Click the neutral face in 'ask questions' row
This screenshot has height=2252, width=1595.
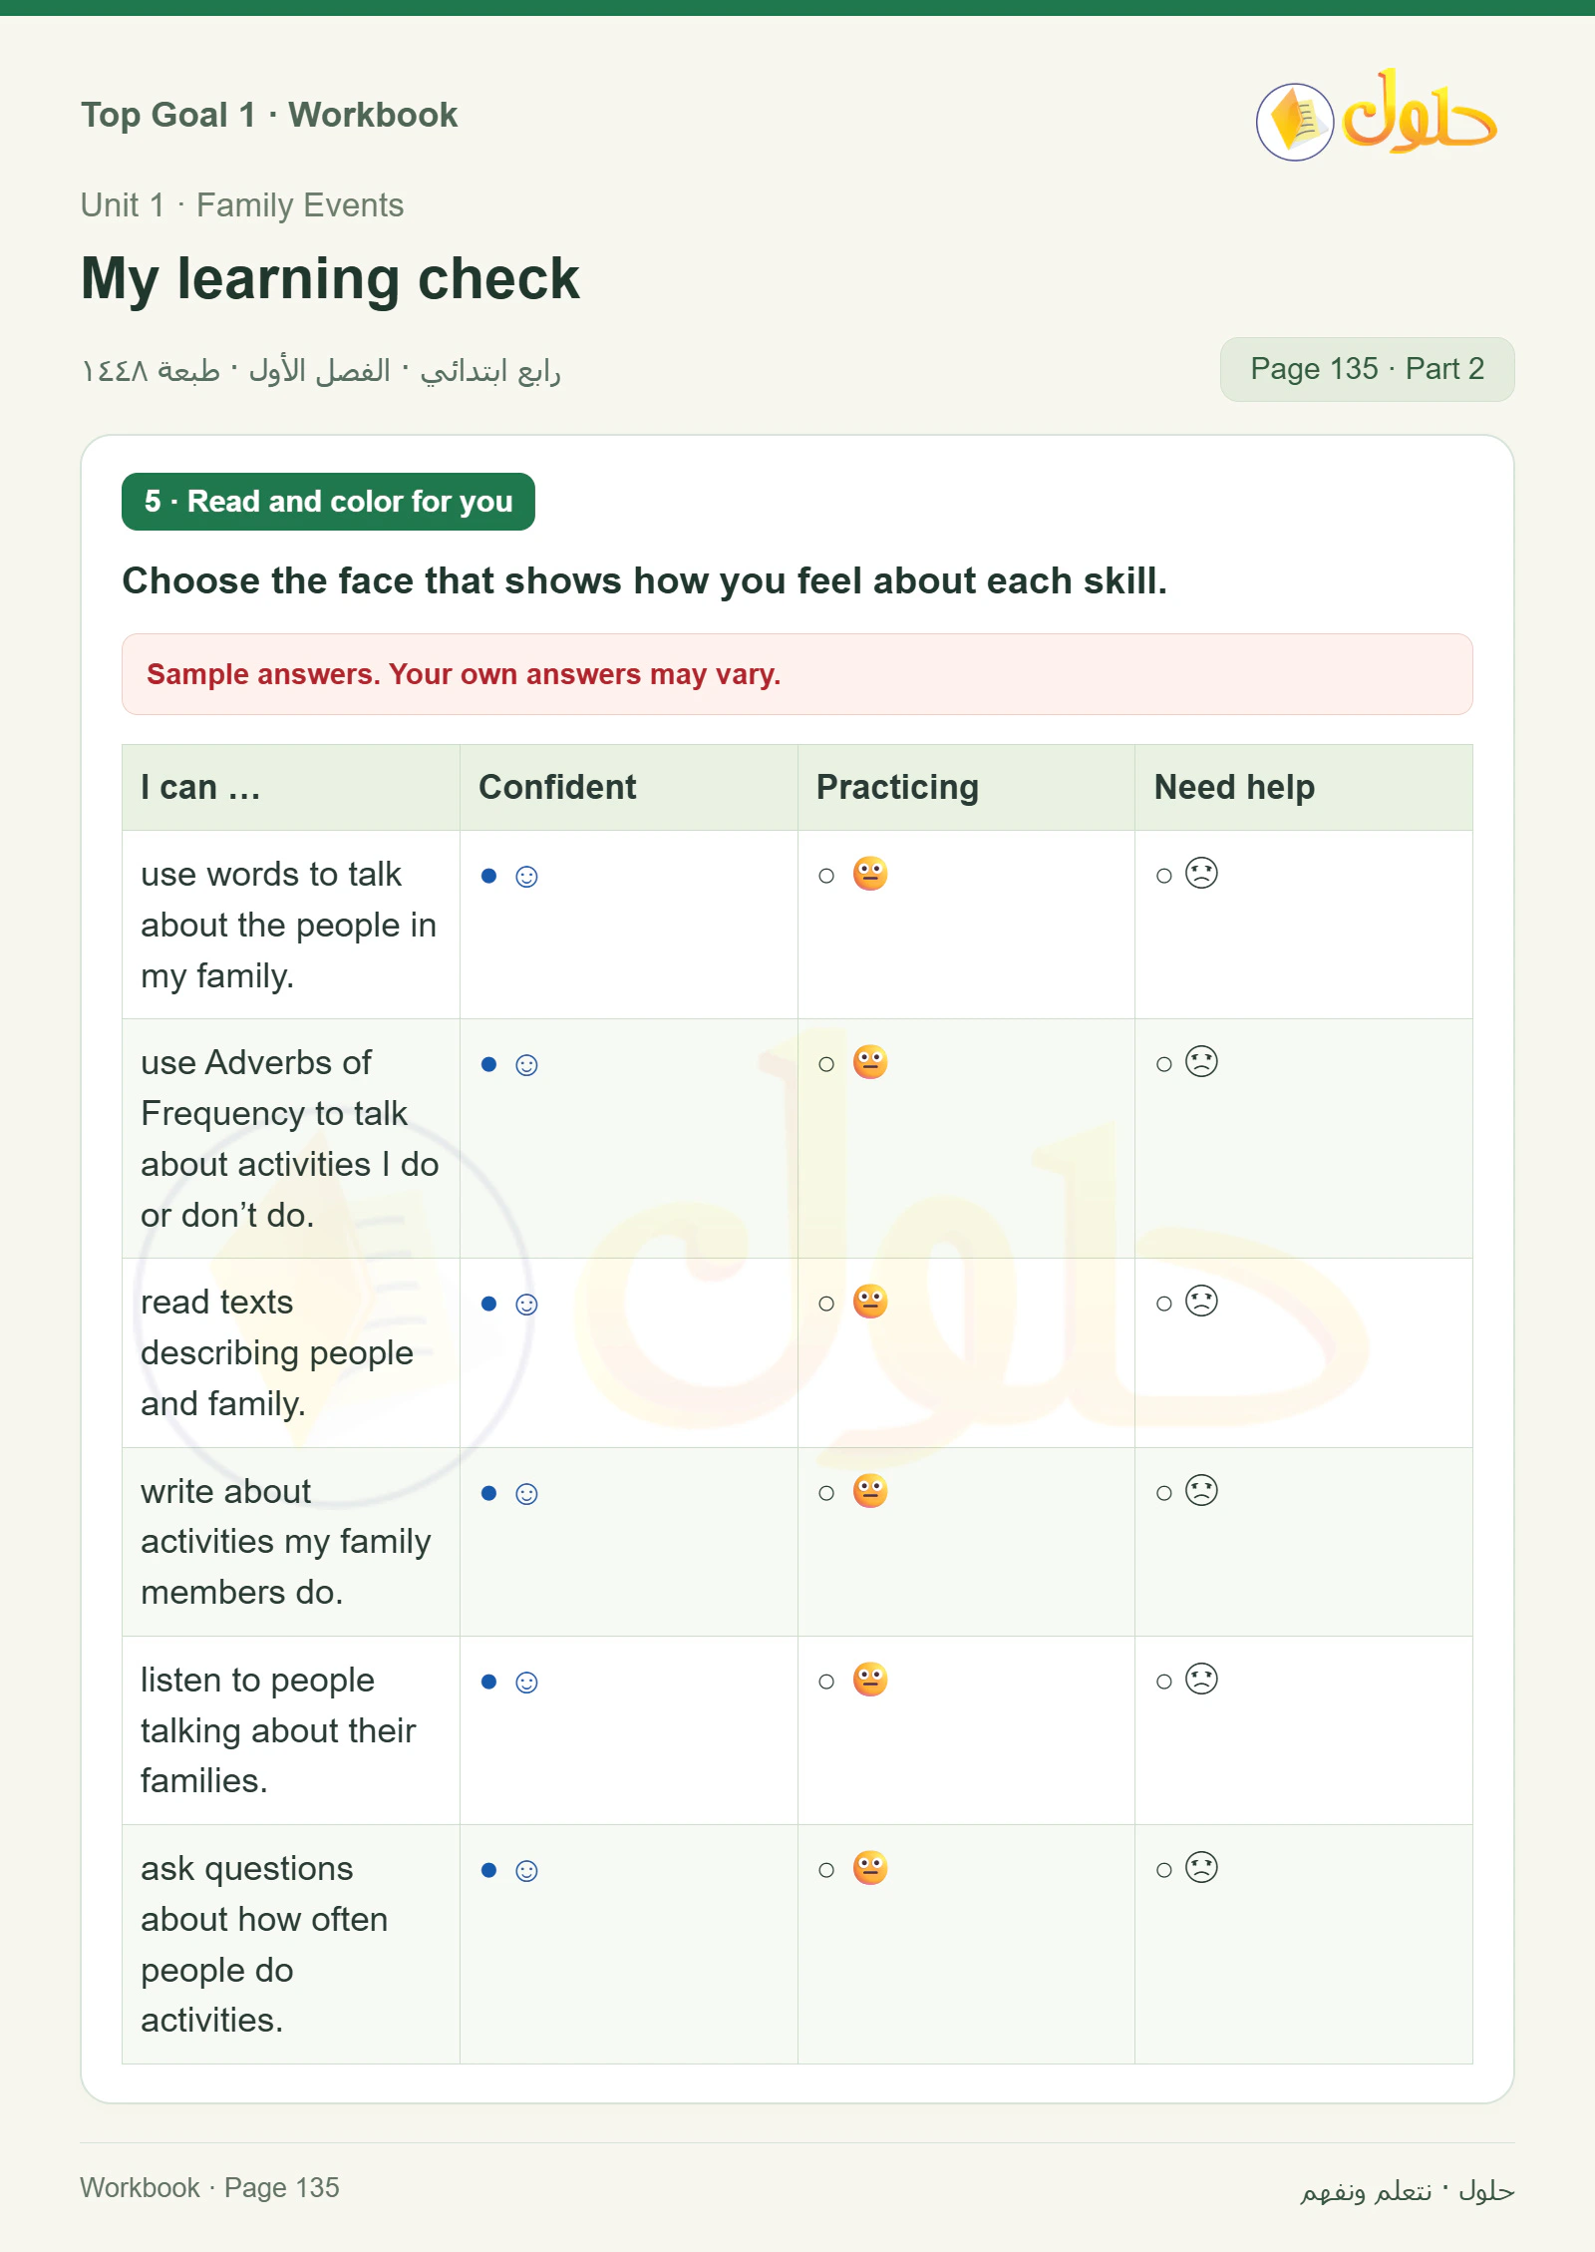coord(869,1868)
